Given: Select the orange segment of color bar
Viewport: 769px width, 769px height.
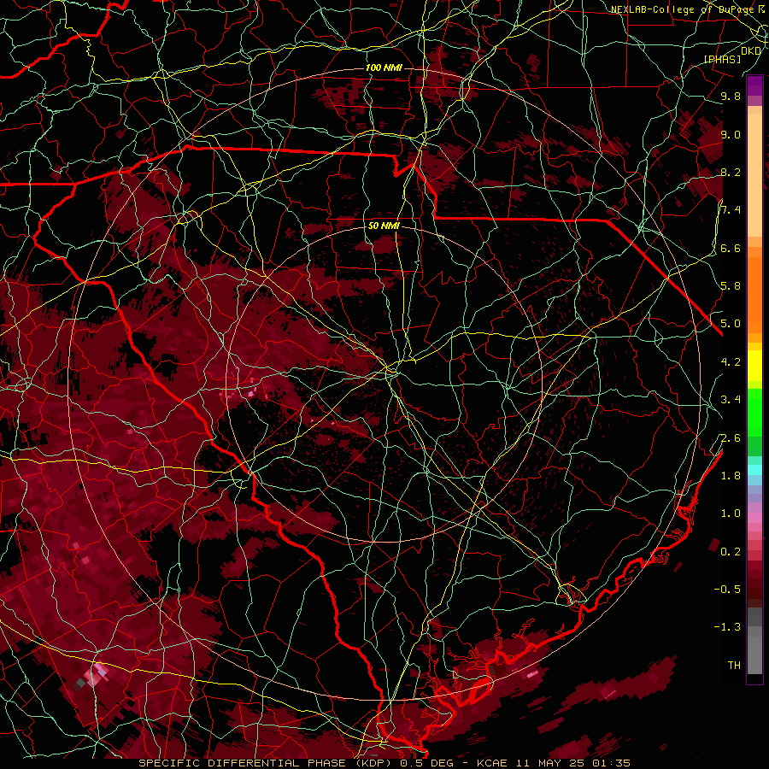Looking at the screenshot, I should [x=754, y=296].
